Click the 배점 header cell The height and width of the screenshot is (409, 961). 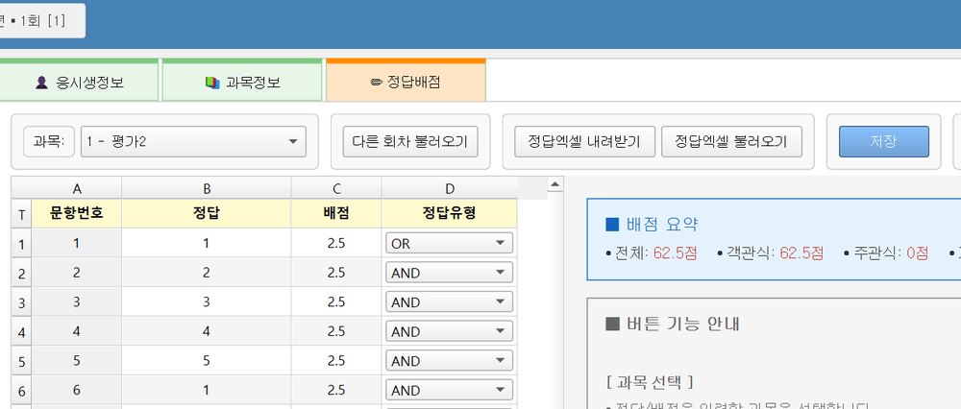(x=335, y=213)
